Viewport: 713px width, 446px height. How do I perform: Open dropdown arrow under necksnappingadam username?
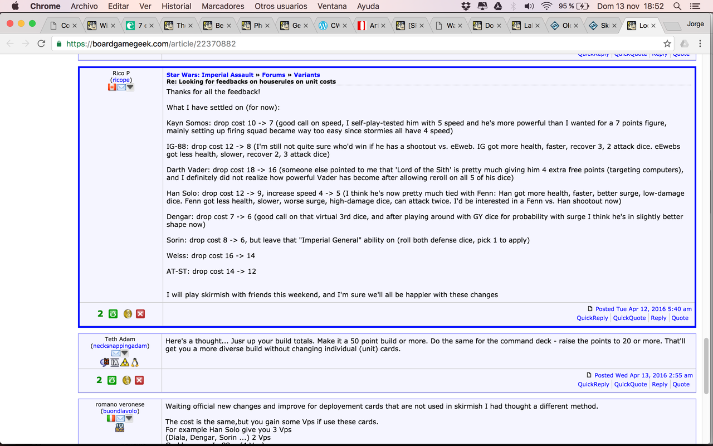(x=125, y=353)
